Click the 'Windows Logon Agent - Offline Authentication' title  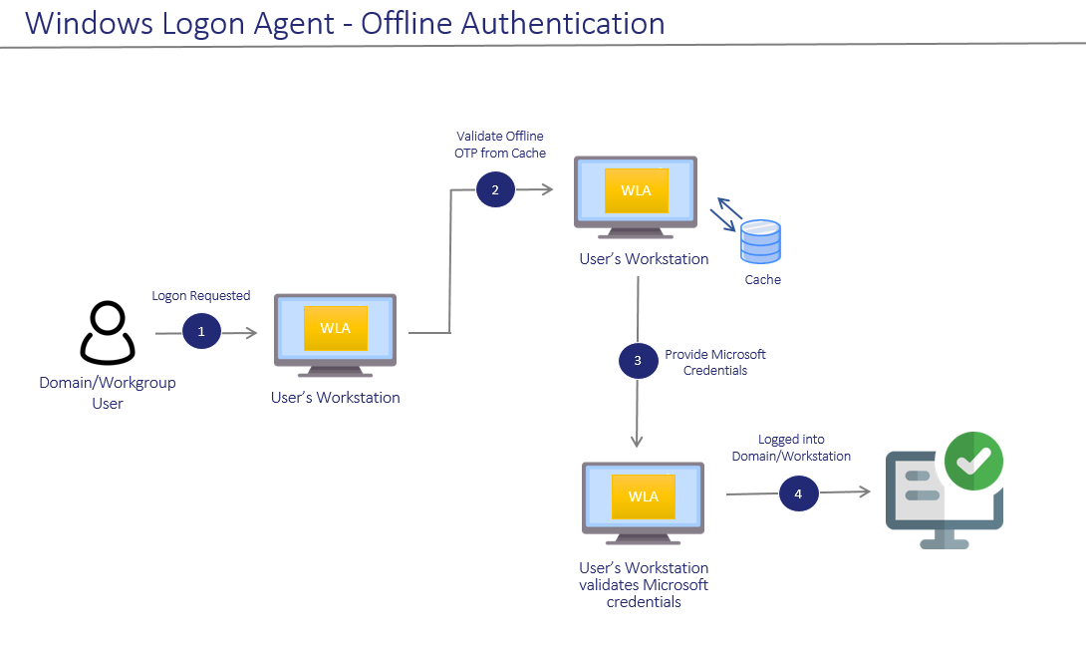(x=345, y=22)
